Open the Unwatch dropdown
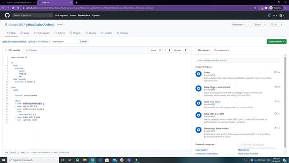The image size is (289, 163). click(x=238, y=24)
